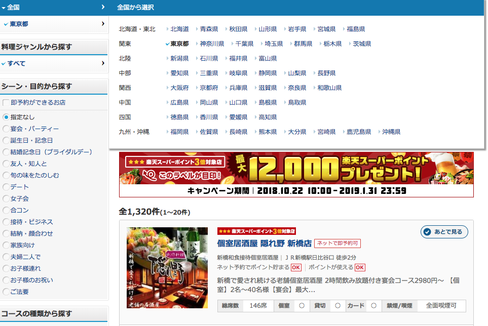Screen dimensions: 488x326
Task: Click the 東京都 row right chevron
Action: (x=103, y=24)
